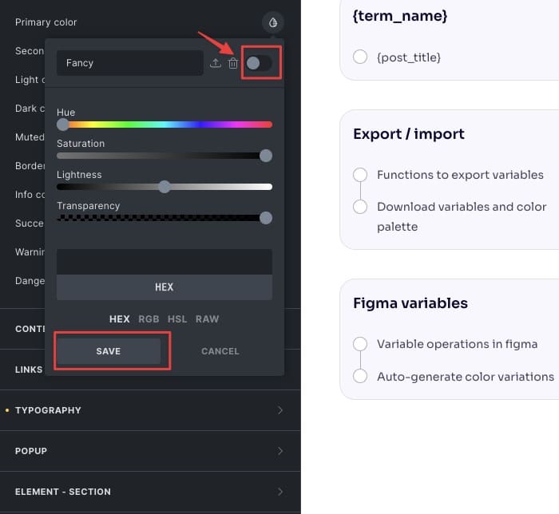The width and height of the screenshot is (559, 514).
Task: Click the {term_name} heading
Action: [x=400, y=16]
